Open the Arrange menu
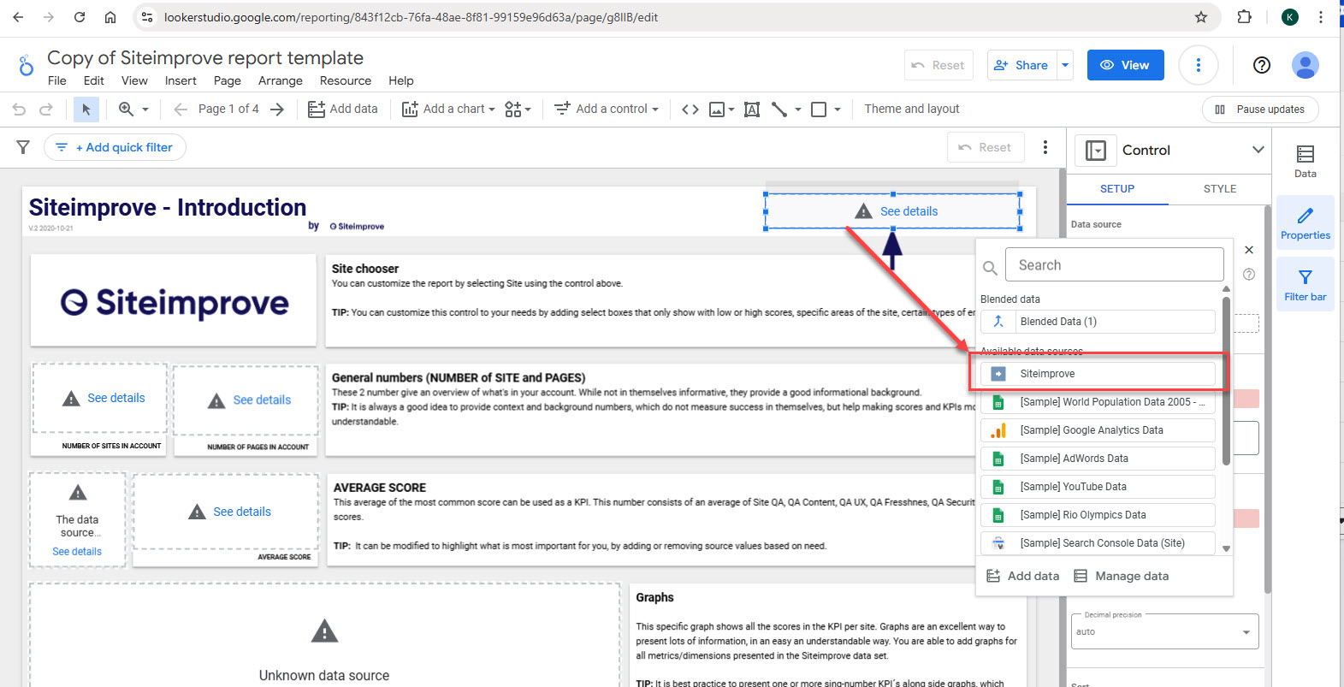Screen dimensions: 1344x687 [281, 80]
